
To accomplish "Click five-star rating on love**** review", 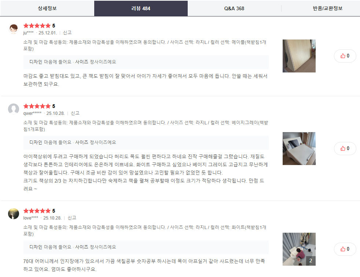I will point(37,211).
